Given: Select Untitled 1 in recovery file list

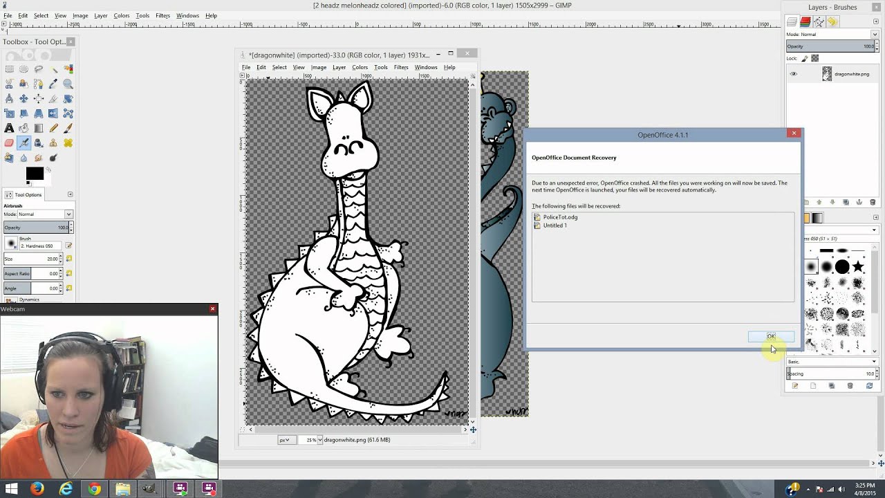Looking at the screenshot, I should point(555,225).
